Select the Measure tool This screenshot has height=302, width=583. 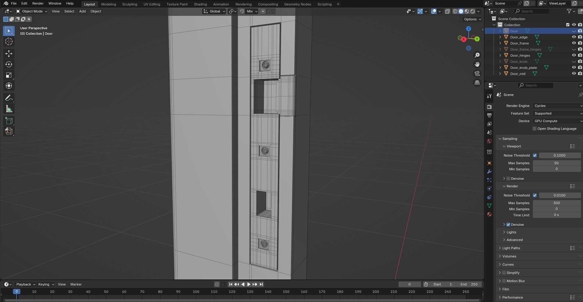[9, 109]
